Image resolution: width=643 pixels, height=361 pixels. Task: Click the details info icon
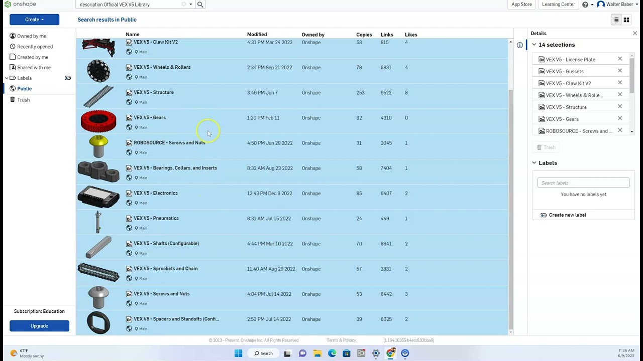[520, 45]
